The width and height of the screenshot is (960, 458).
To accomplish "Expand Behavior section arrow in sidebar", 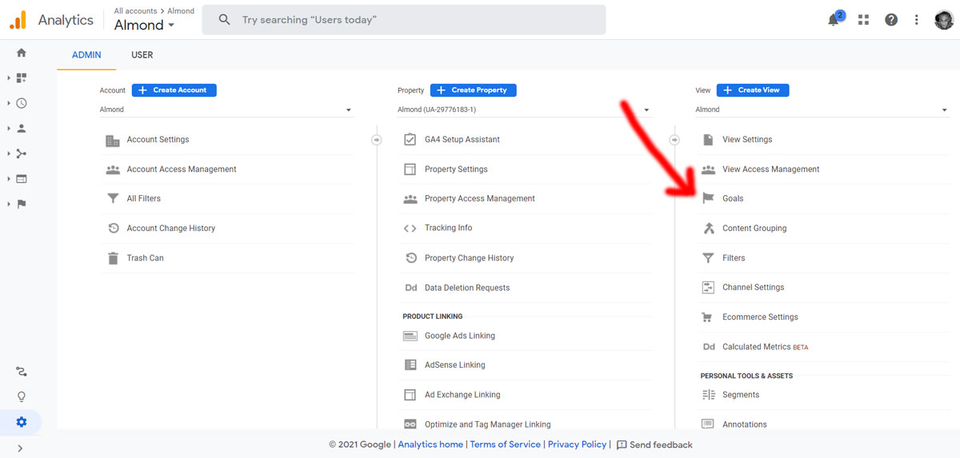I will click(9, 179).
